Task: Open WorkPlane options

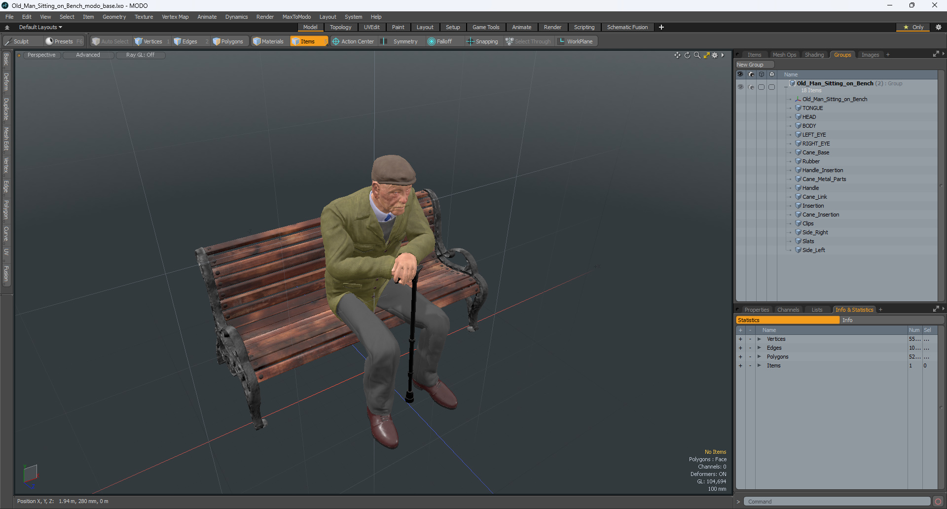Action: pos(576,41)
